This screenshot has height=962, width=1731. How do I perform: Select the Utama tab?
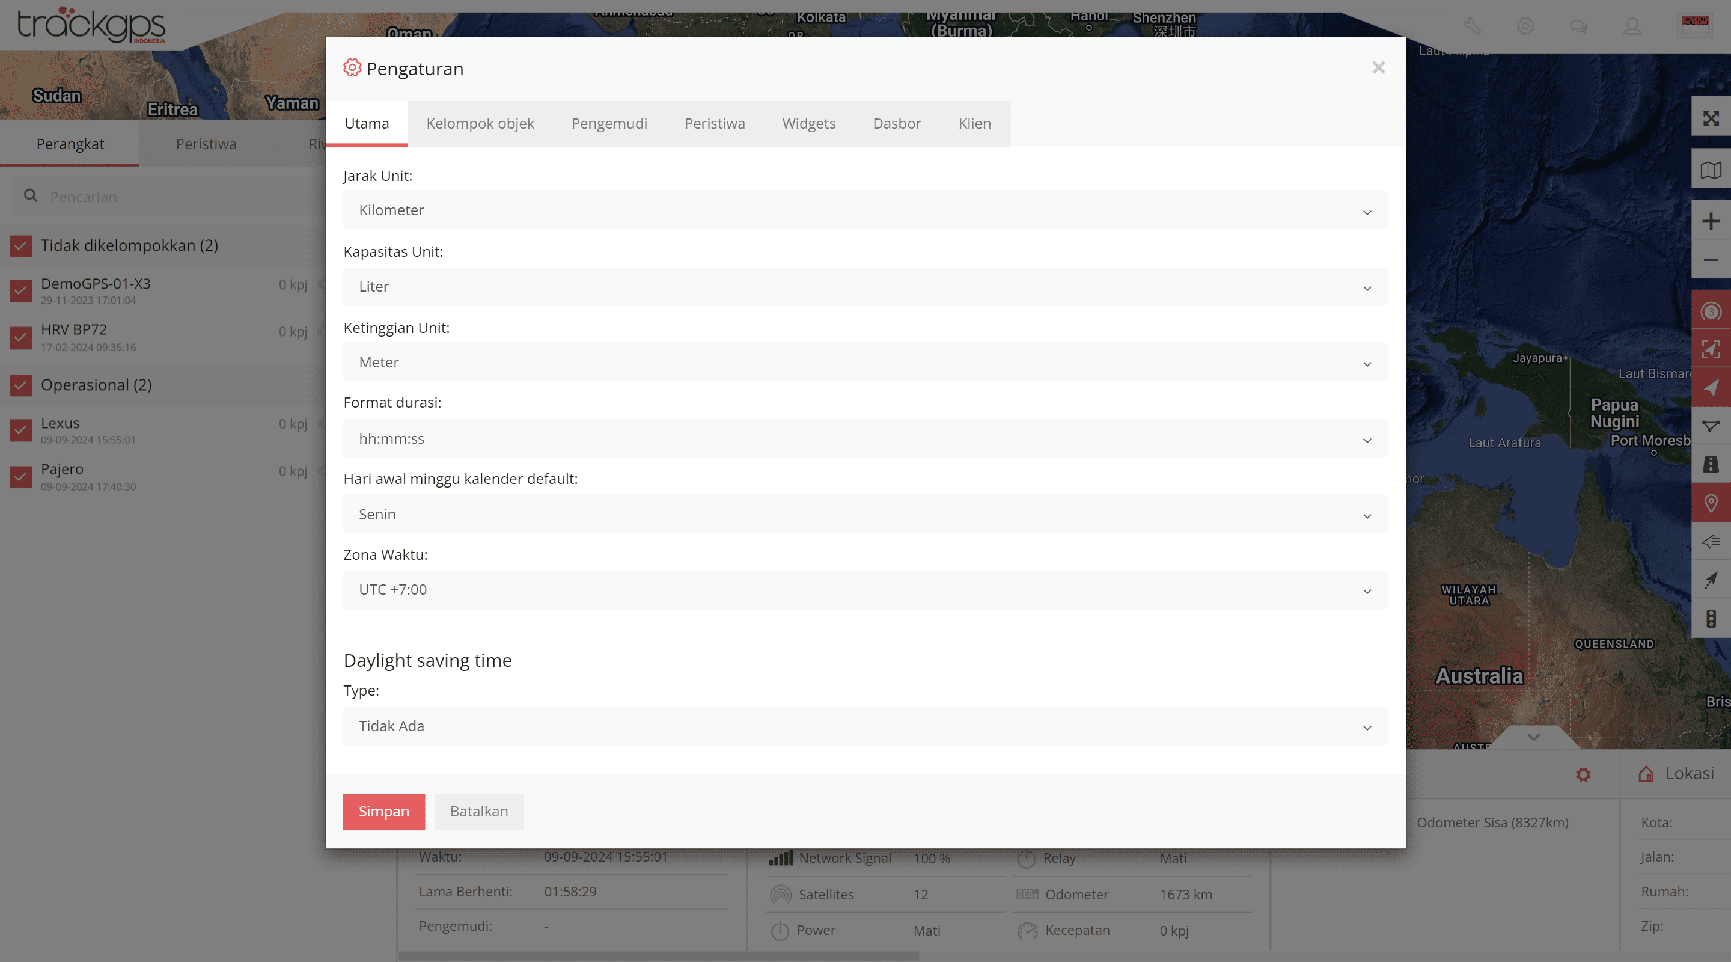click(x=366, y=124)
